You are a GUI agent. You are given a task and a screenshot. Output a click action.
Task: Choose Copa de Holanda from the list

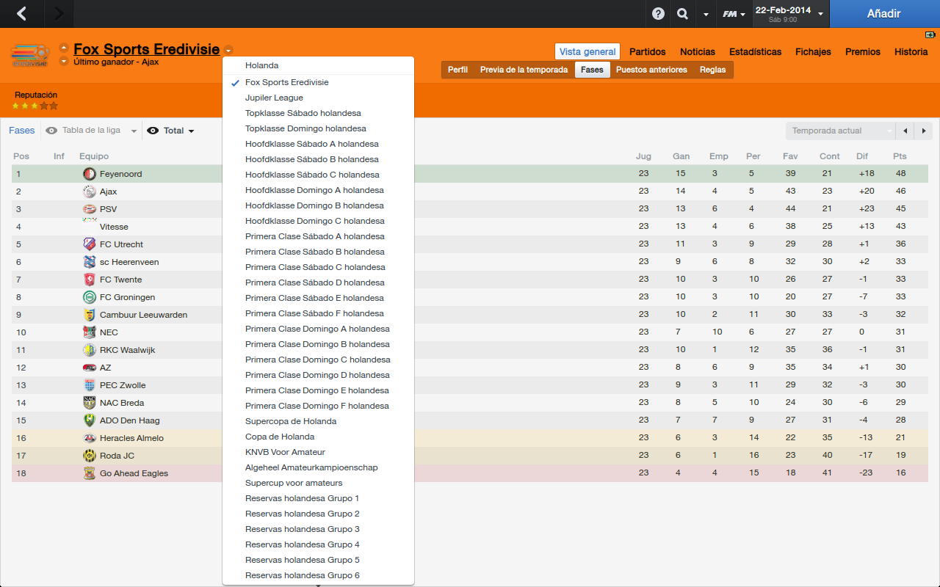(x=318, y=437)
